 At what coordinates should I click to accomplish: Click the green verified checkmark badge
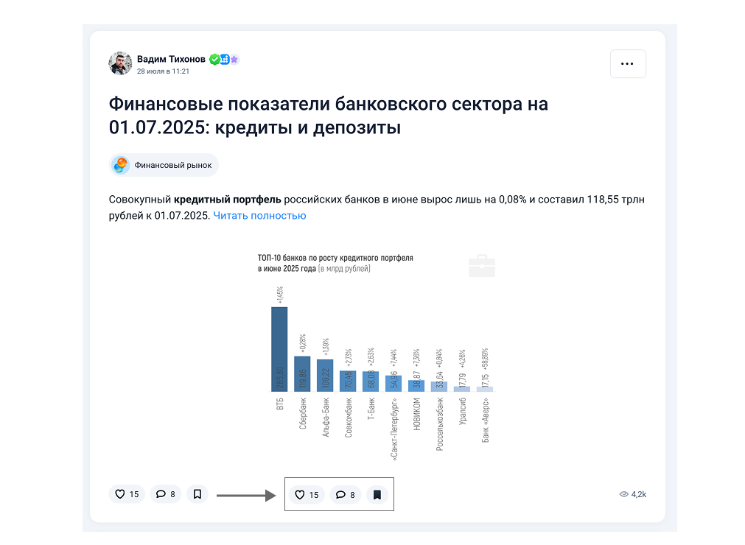click(214, 60)
